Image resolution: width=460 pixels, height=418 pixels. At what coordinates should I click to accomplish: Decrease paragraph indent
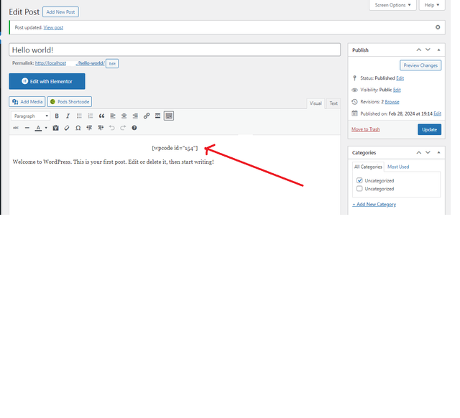[89, 128]
